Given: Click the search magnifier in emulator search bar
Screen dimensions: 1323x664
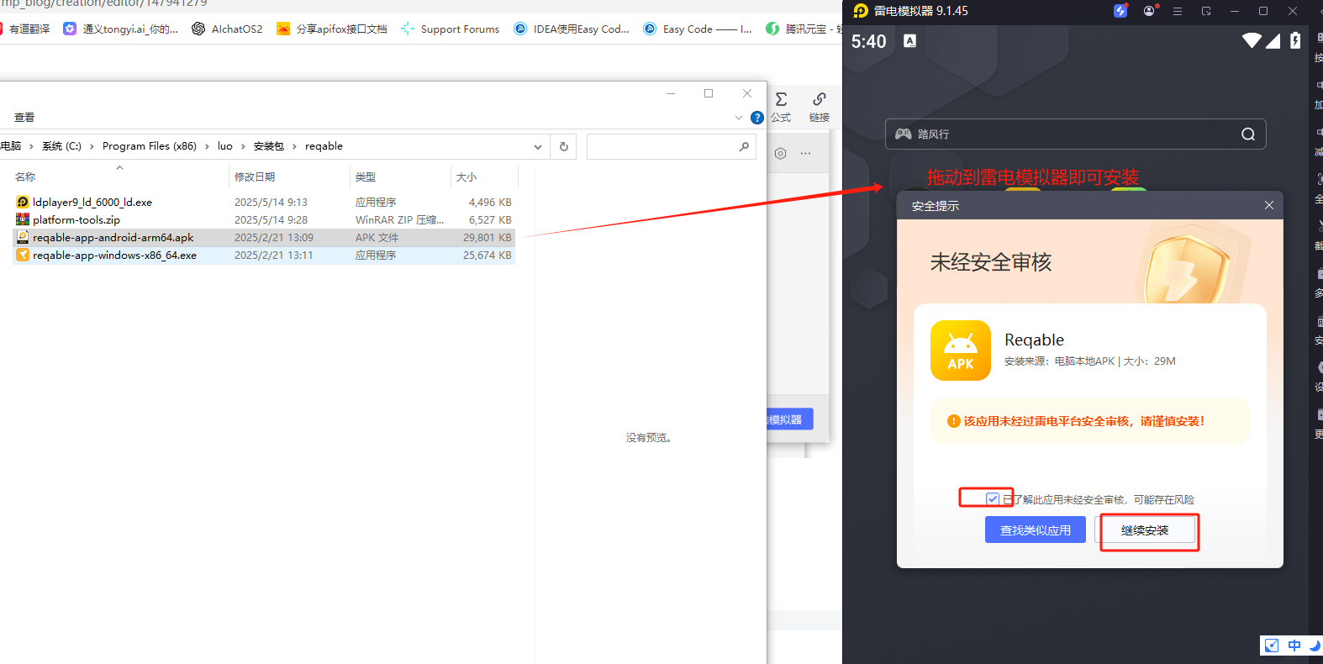Looking at the screenshot, I should click(x=1248, y=134).
